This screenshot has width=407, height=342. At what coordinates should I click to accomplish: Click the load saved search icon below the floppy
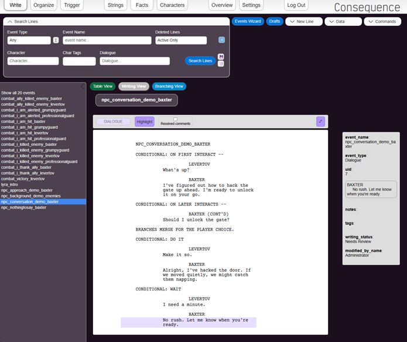pyautogui.click(x=221, y=64)
